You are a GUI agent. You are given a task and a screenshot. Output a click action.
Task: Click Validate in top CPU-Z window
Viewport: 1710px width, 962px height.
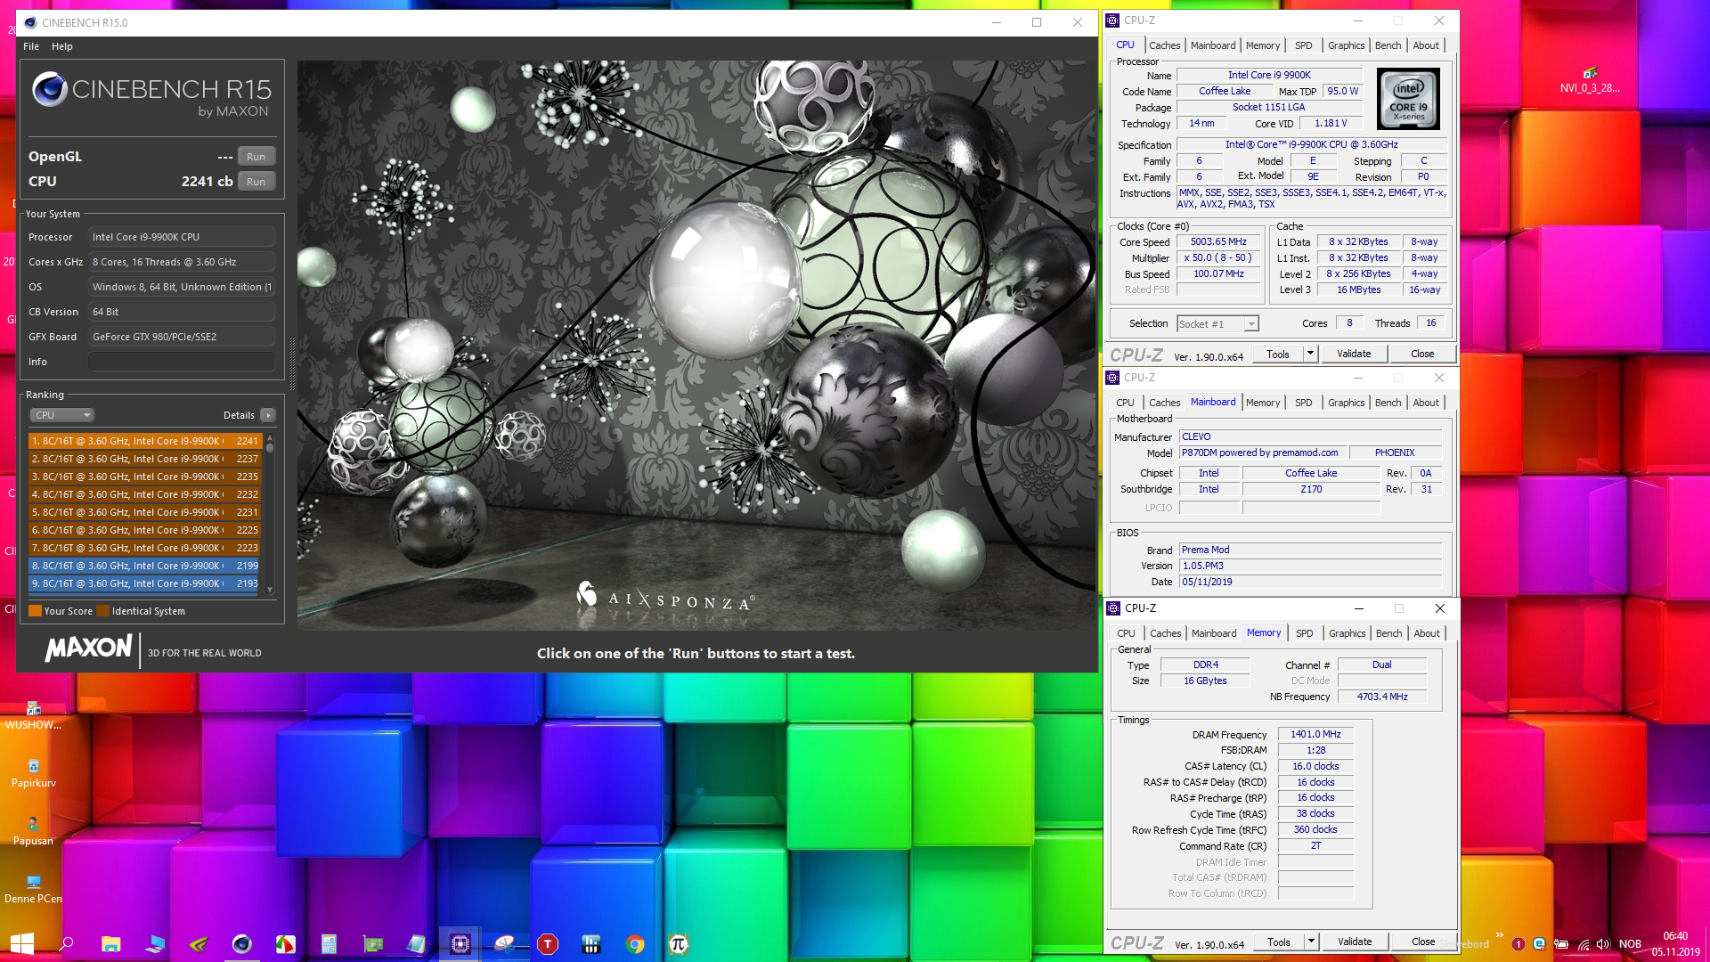pyautogui.click(x=1354, y=355)
